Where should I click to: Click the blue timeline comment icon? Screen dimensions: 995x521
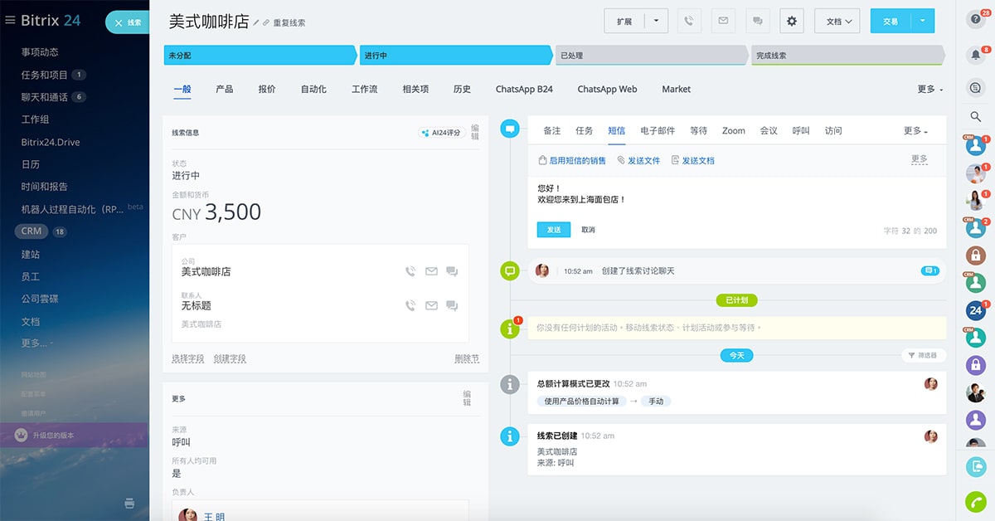pyautogui.click(x=511, y=129)
